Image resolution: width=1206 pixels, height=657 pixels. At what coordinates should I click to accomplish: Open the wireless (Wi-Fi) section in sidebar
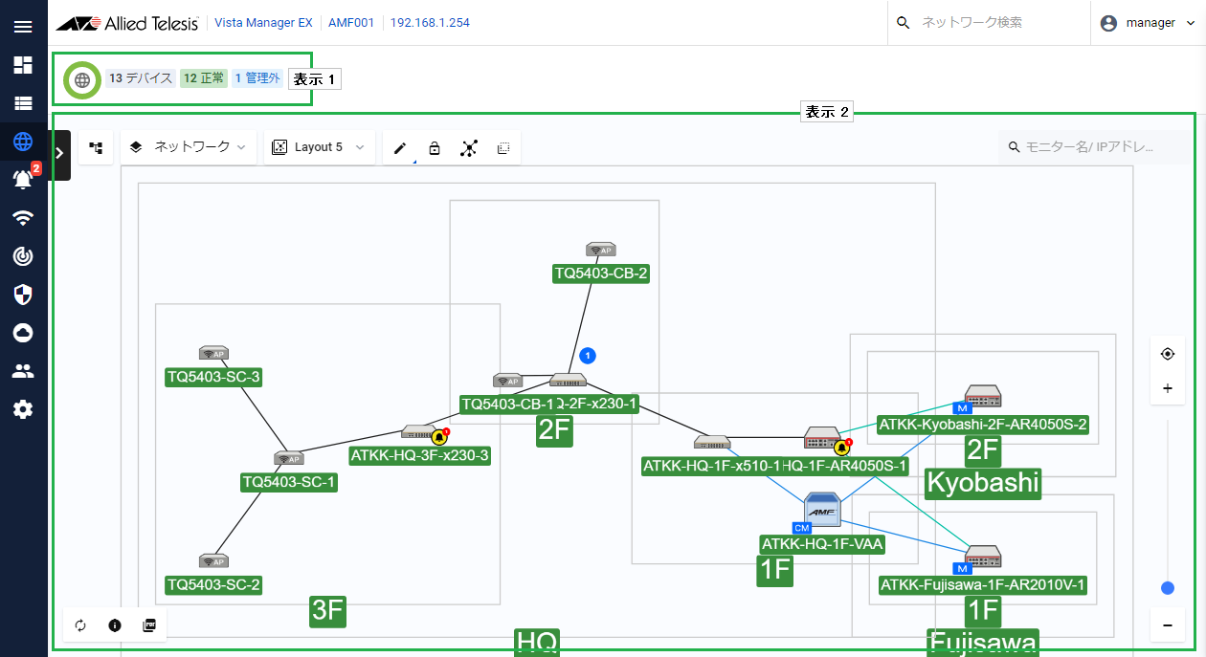point(23,218)
